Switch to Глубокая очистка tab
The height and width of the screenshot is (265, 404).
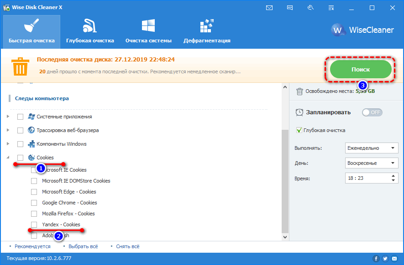(x=90, y=31)
